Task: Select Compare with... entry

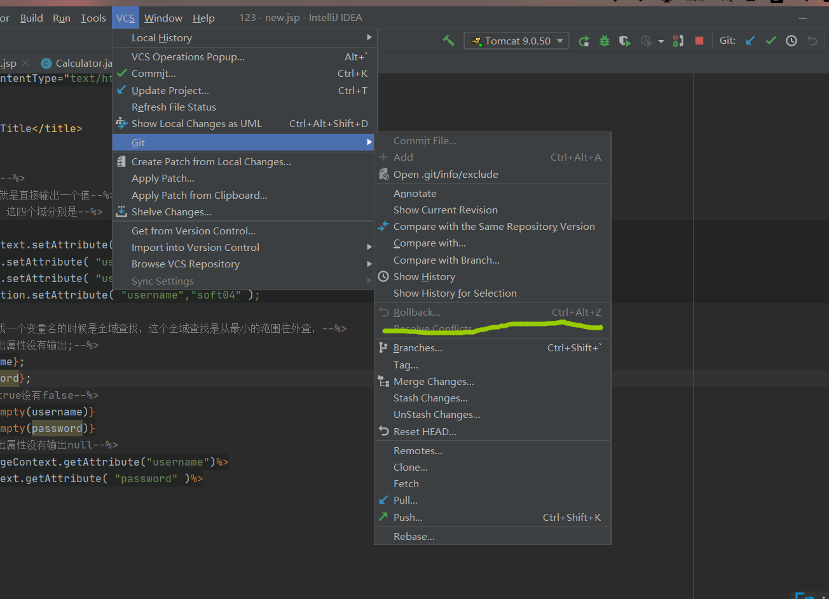Action: click(x=493, y=243)
